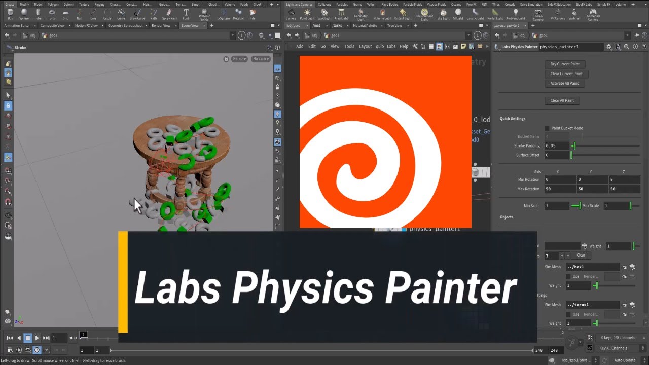Select the Draw Curve shelf tool
The width and height of the screenshot is (649, 365).
[137, 14]
